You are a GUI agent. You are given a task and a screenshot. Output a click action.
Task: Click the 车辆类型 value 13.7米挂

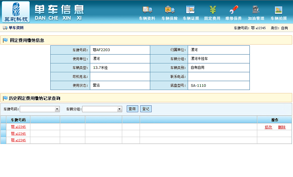100,68
